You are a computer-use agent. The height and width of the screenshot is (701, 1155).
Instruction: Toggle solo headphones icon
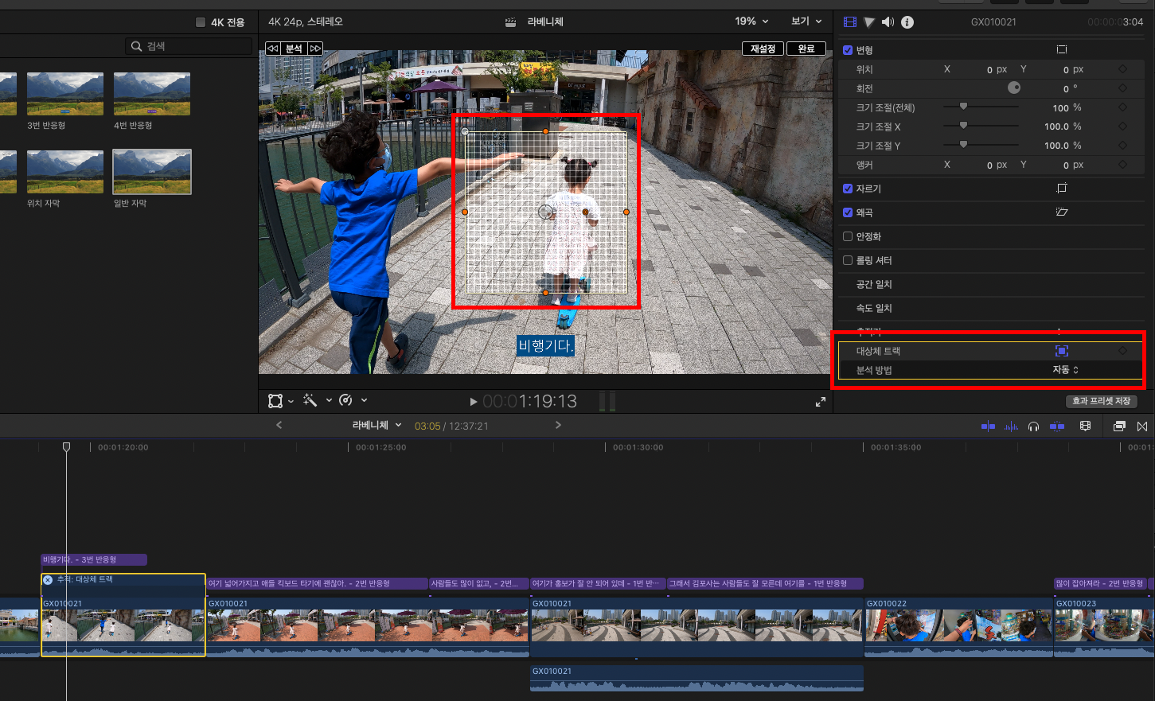(x=1033, y=426)
